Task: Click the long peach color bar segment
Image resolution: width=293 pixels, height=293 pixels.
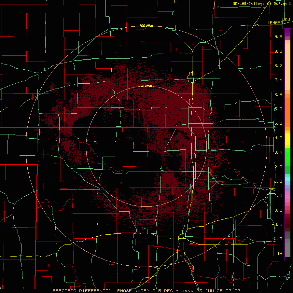Action: (287, 67)
